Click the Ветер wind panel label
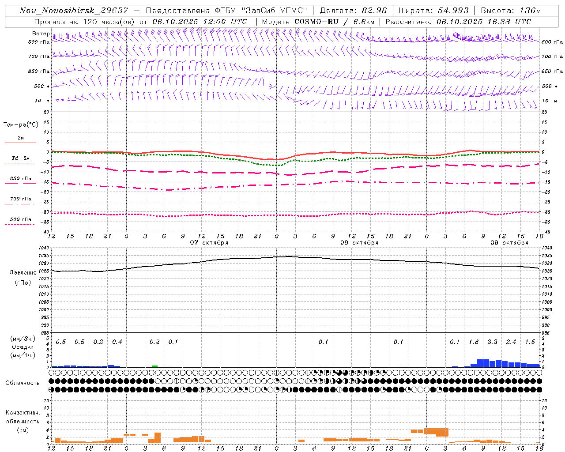The image size is (565, 452). [41, 34]
